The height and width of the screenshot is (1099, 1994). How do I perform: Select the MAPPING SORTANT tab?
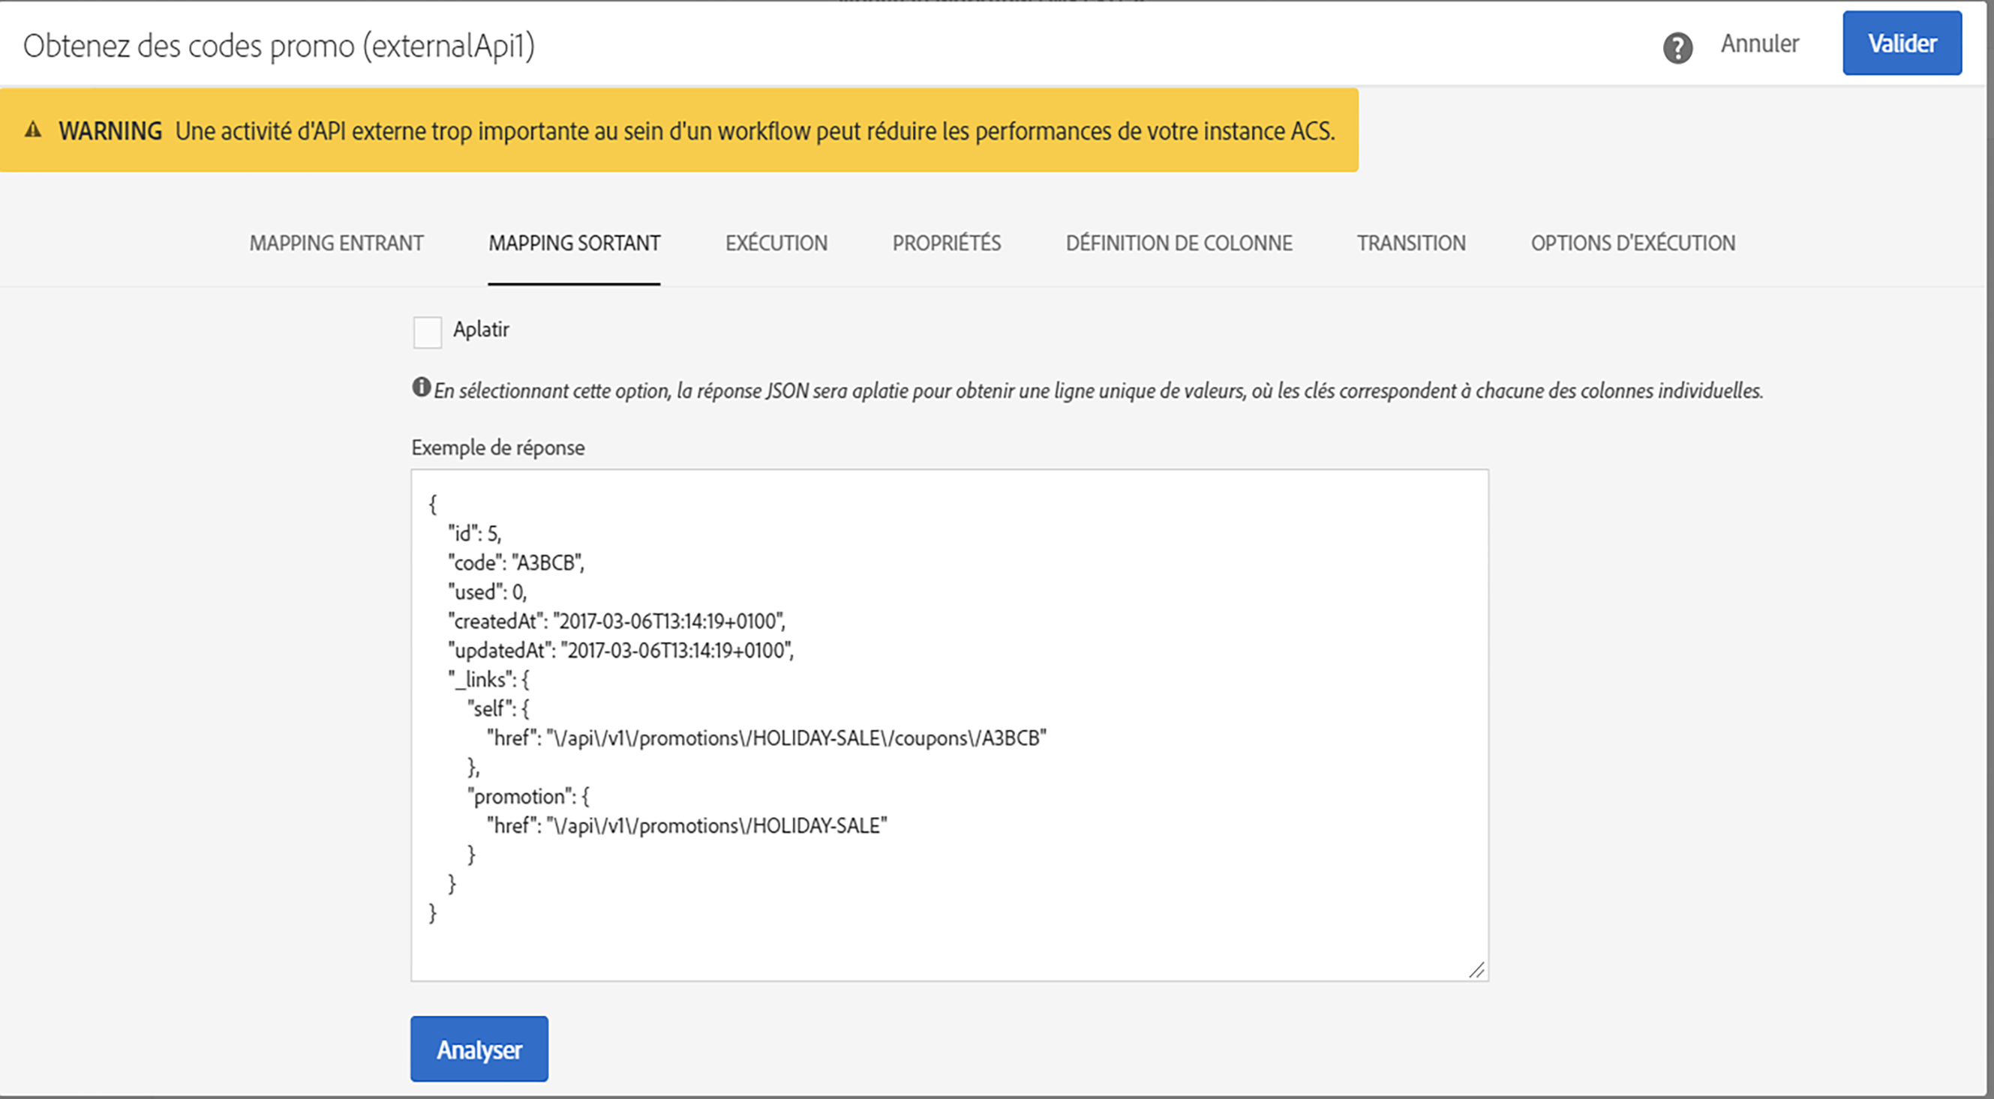574,243
